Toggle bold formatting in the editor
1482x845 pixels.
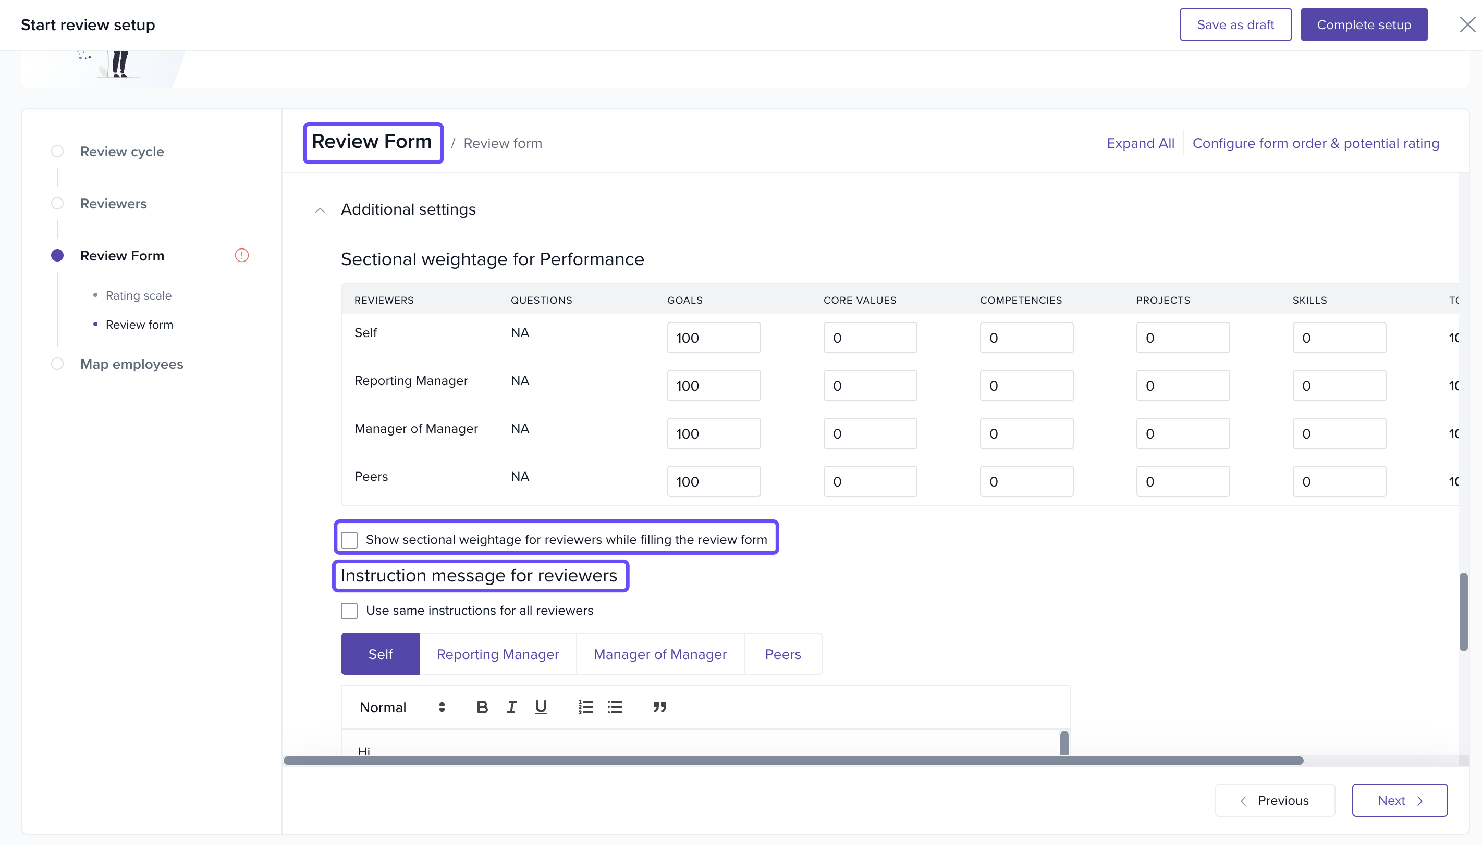click(x=482, y=707)
